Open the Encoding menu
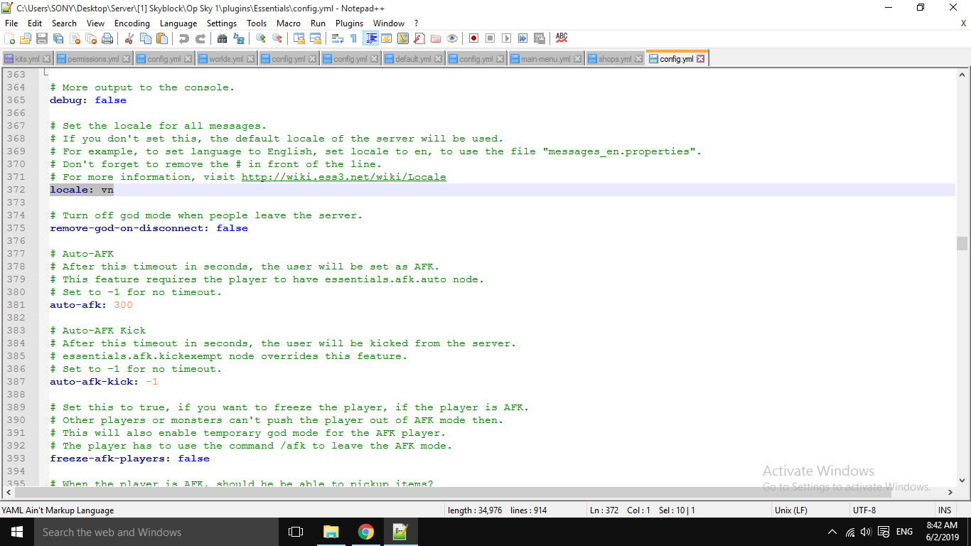The height and width of the screenshot is (546, 971). coord(132,23)
